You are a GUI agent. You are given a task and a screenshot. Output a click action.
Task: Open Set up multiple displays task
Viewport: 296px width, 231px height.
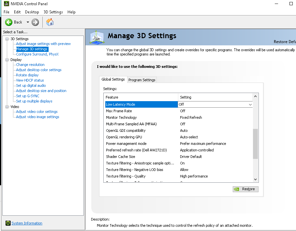(34, 101)
